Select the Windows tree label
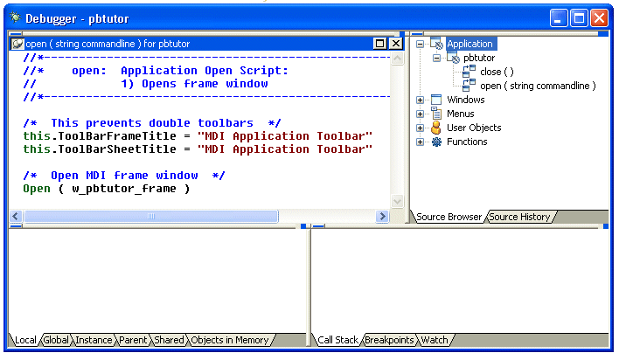This screenshot has width=619, height=353. coord(465,100)
